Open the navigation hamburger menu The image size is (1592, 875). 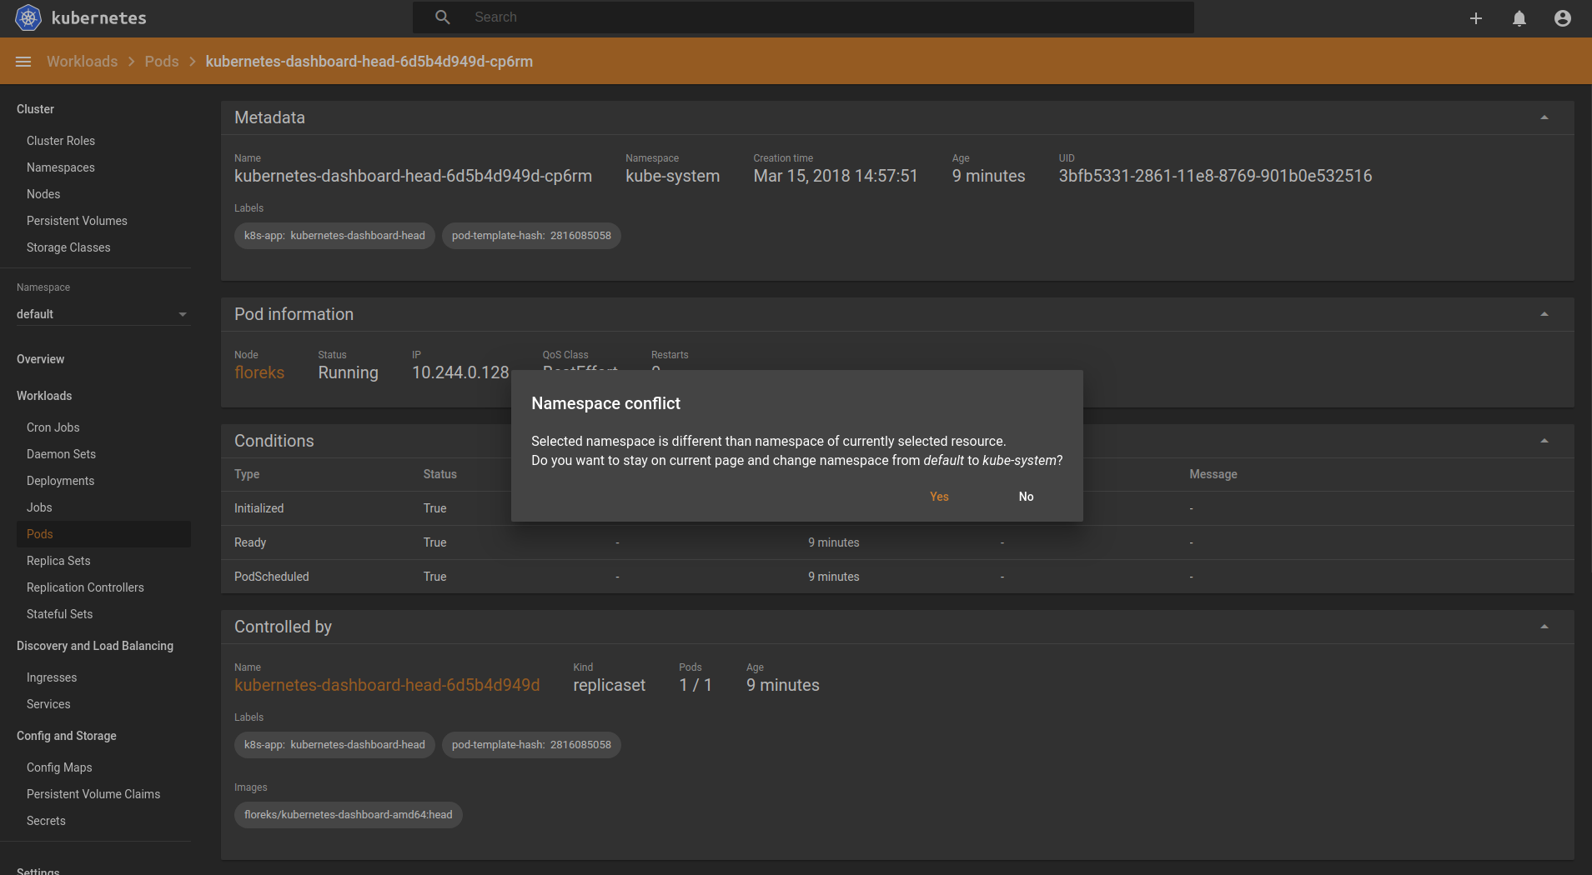coord(23,61)
